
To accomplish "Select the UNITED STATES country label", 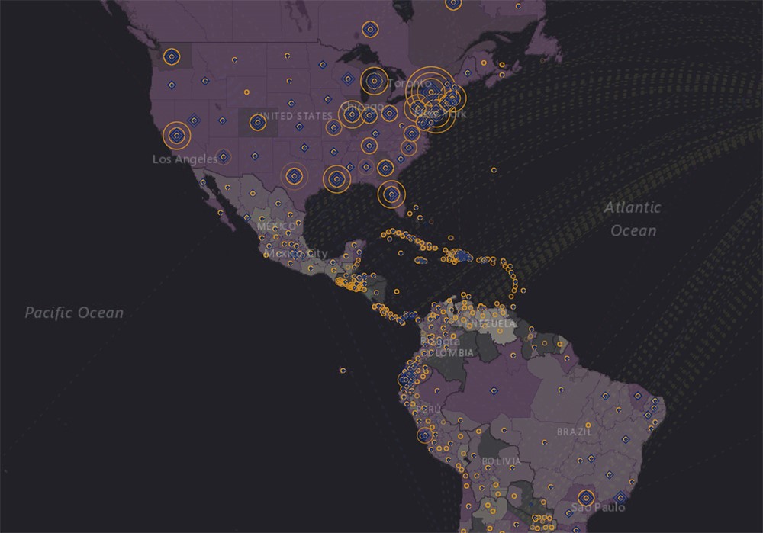I will tap(295, 116).
